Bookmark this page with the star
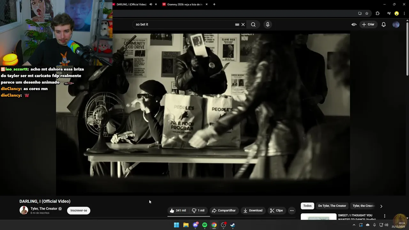This screenshot has height=230, width=409. 367,13
